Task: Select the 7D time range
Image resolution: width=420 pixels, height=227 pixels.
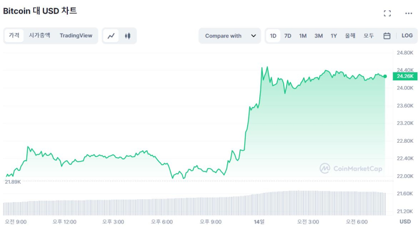Action: 288,36
